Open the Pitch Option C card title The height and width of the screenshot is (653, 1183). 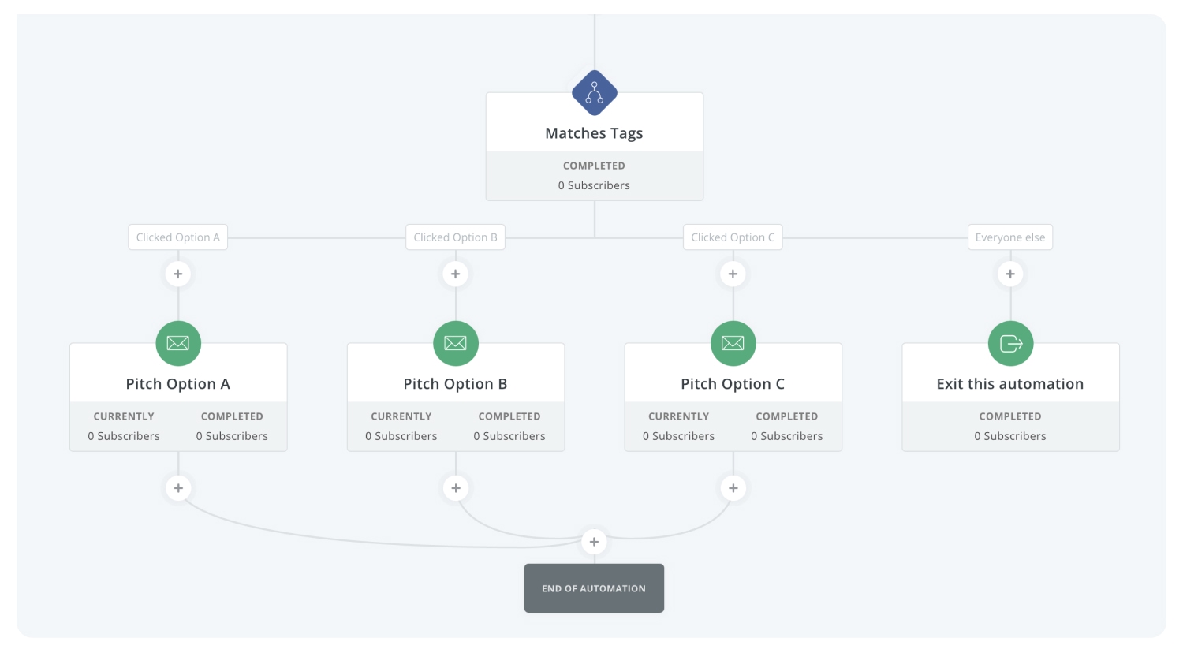tap(733, 384)
